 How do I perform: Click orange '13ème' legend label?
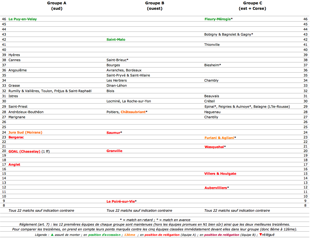pos(130,235)
